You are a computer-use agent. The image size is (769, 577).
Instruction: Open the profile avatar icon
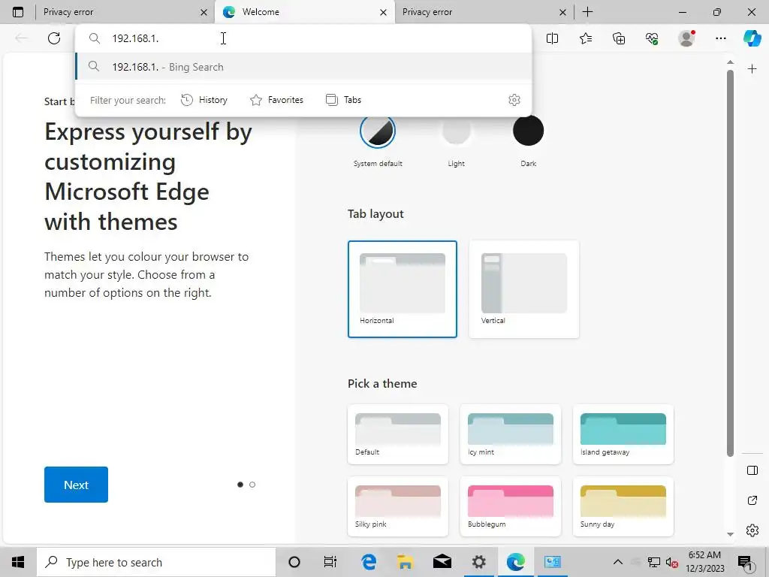click(686, 38)
